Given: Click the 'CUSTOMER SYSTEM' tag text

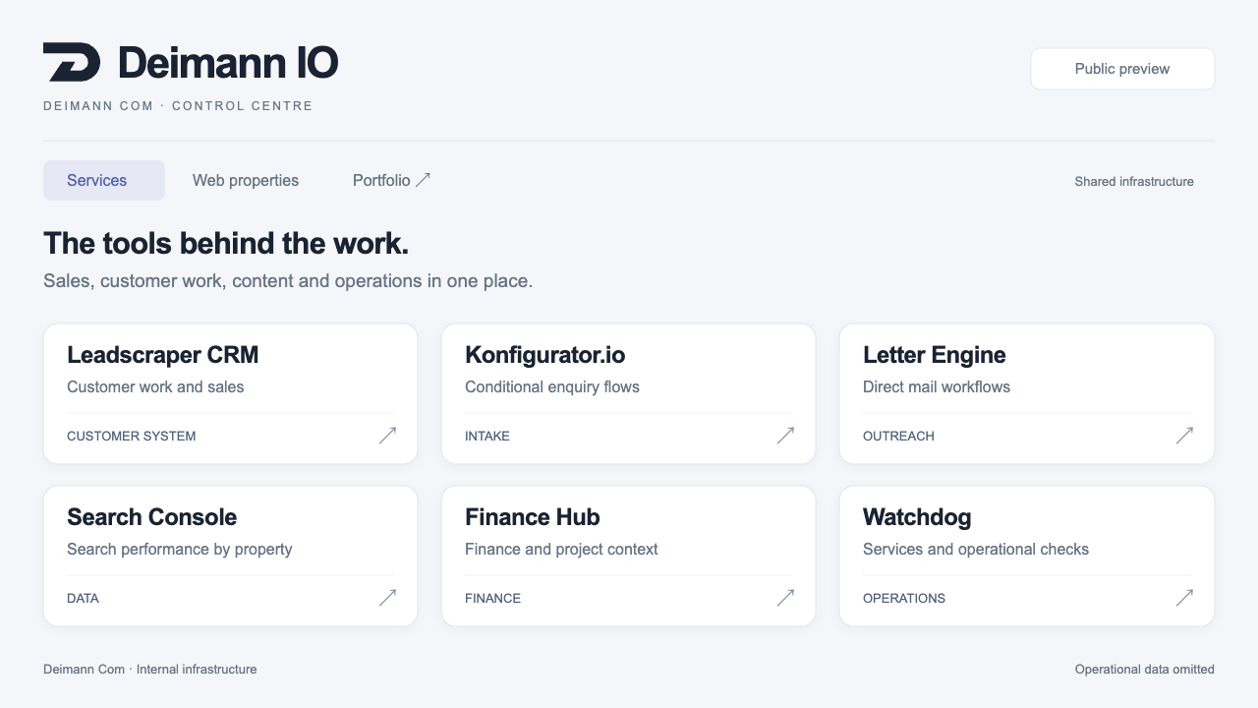Looking at the screenshot, I should [x=132, y=436].
